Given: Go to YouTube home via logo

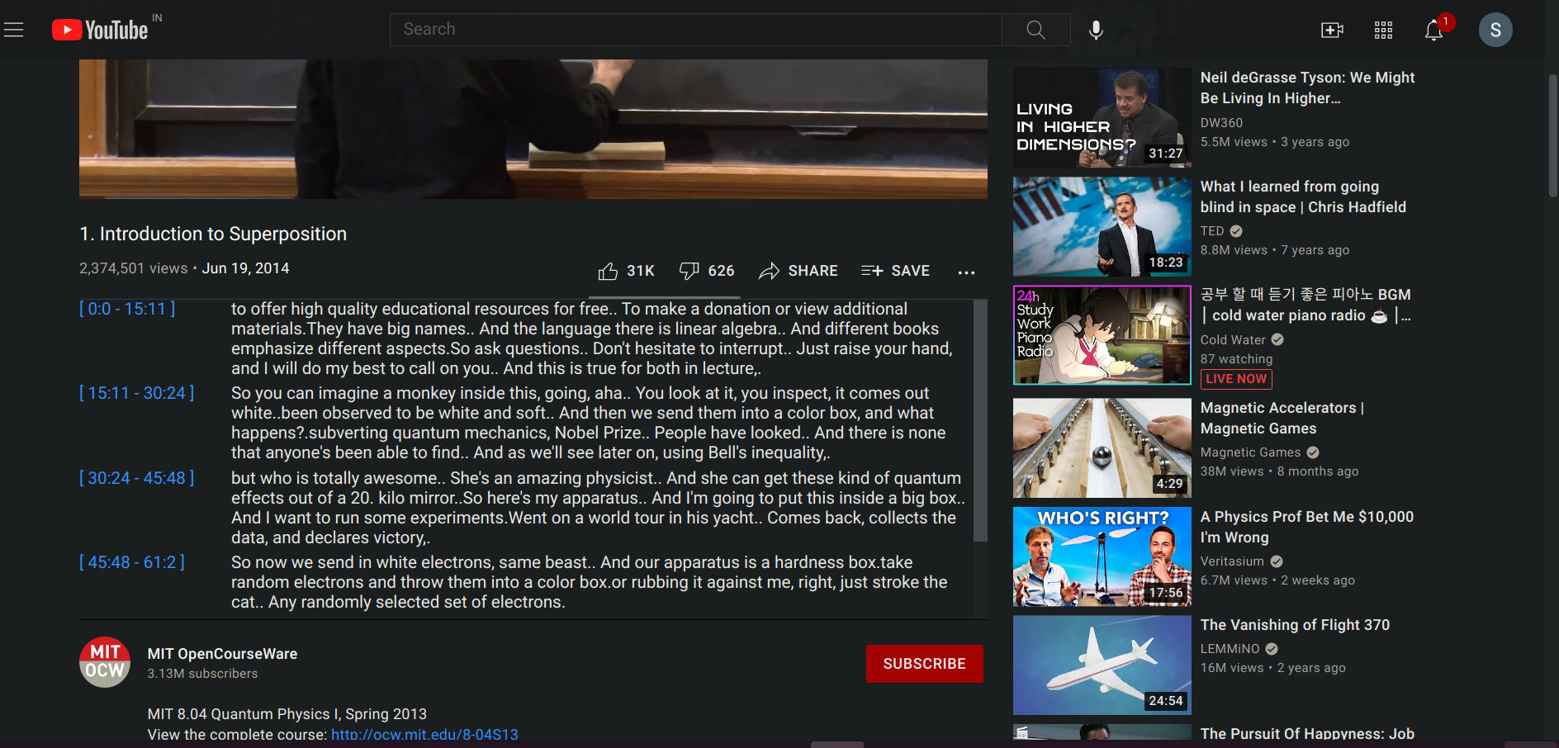Looking at the screenshot, I should (100, 31).
